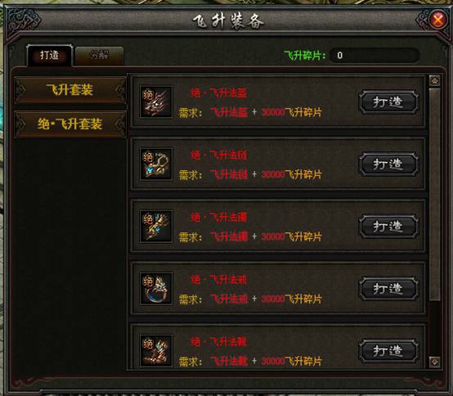Viewport: 453px width, 396px height.
Task: Click the scrollbar down arrow icon
Action: 435,362
